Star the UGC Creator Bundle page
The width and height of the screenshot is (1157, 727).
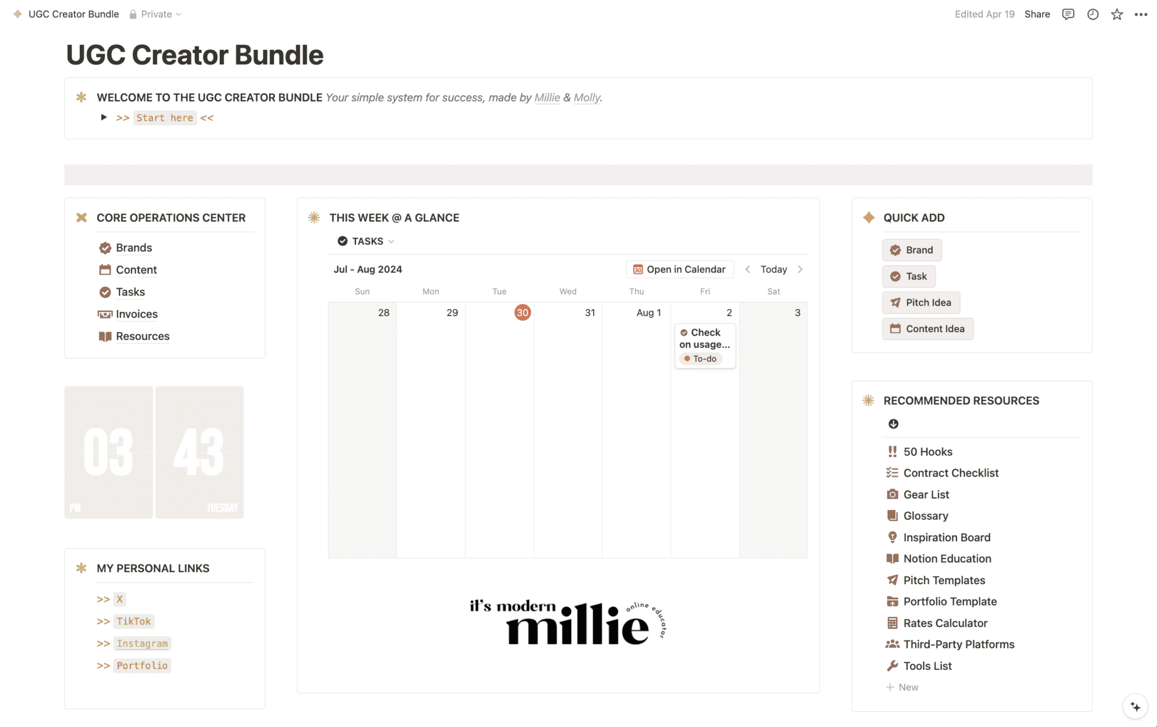(1117, 14)
